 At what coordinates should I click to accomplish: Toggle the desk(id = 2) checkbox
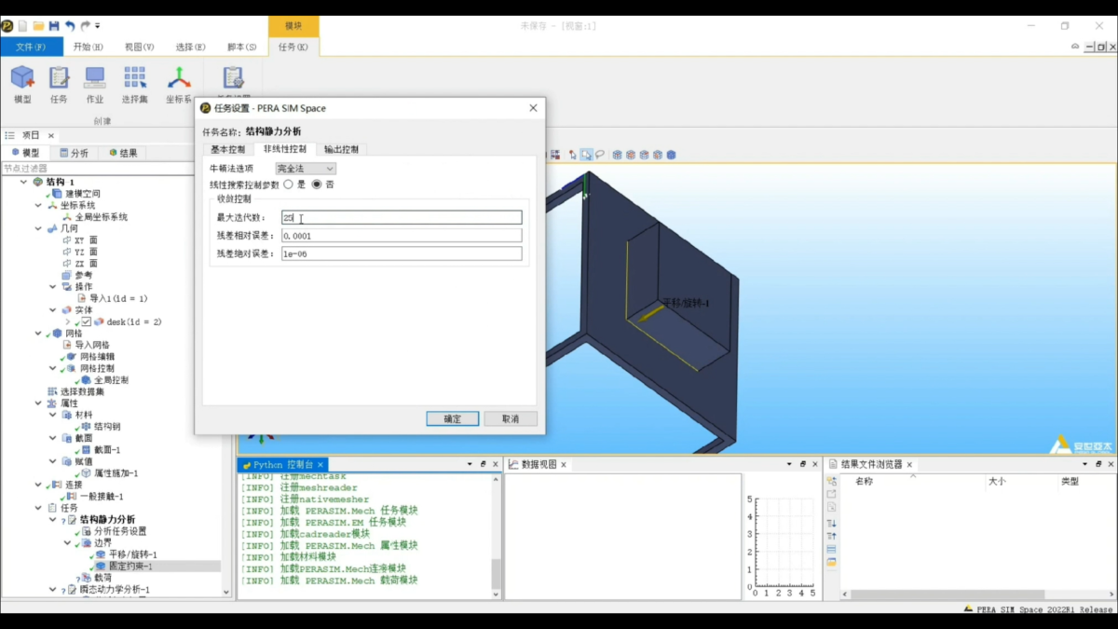pyautogui.click(x=86, y=321)
